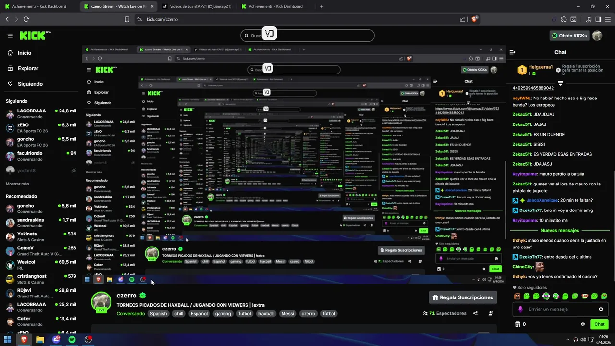Switch to first Achievements Kick Dashboard tab

(x=38, y=6)
